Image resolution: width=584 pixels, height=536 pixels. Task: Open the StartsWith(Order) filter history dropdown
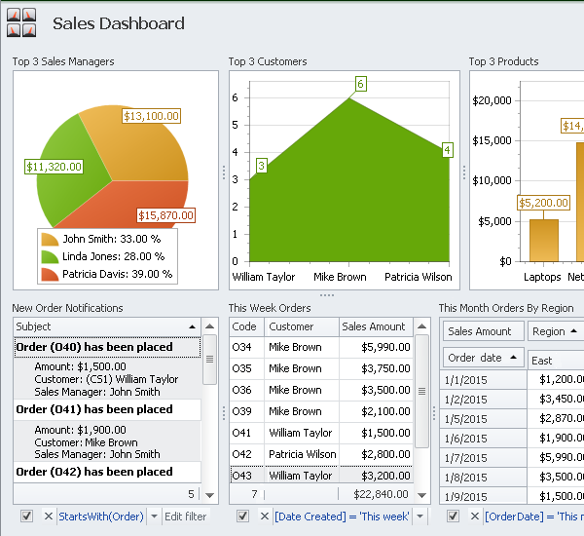[x=153, y=517]
